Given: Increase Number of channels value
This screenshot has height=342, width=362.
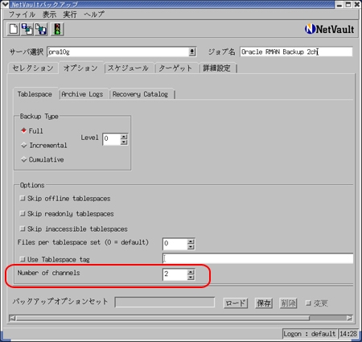Looking at the screenshot, I should pyautogui.click(x=191, y=271).
